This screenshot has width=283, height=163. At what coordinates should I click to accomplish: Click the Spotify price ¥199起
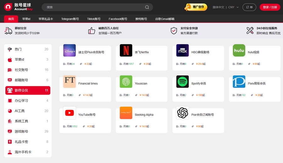coord(200,95)
